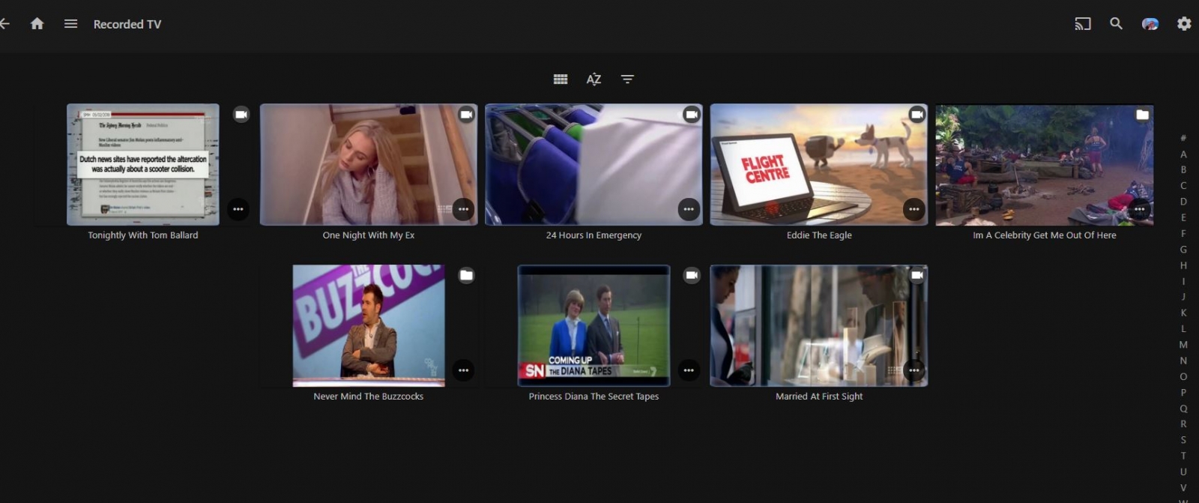Jump to letter P in alphabet index
Image resolution: width=1199 pixels, height=503 pixels.
1183,392
